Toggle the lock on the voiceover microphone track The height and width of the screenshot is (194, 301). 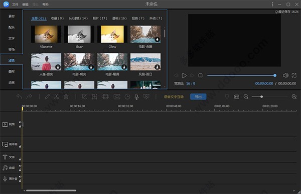[20, 181]
